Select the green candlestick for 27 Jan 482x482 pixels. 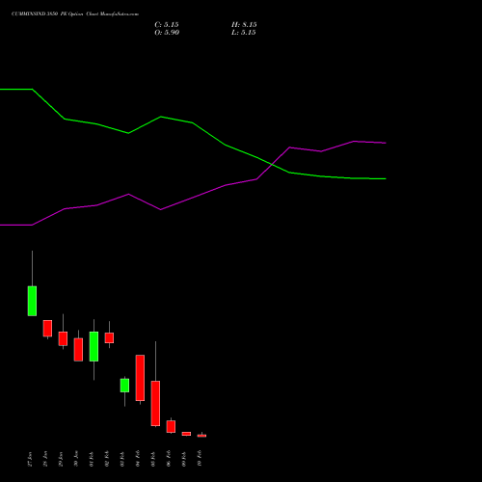click(x=32, y=301)
